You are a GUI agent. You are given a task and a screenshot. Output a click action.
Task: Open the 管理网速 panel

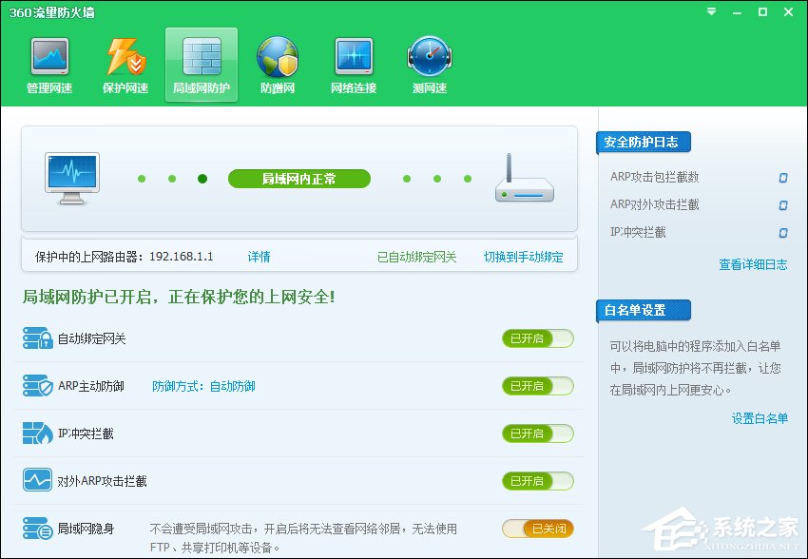(49, 64)
